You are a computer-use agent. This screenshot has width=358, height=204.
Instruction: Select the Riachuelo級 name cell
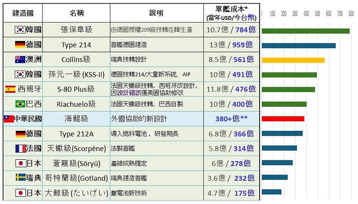[x=76, y=104]
